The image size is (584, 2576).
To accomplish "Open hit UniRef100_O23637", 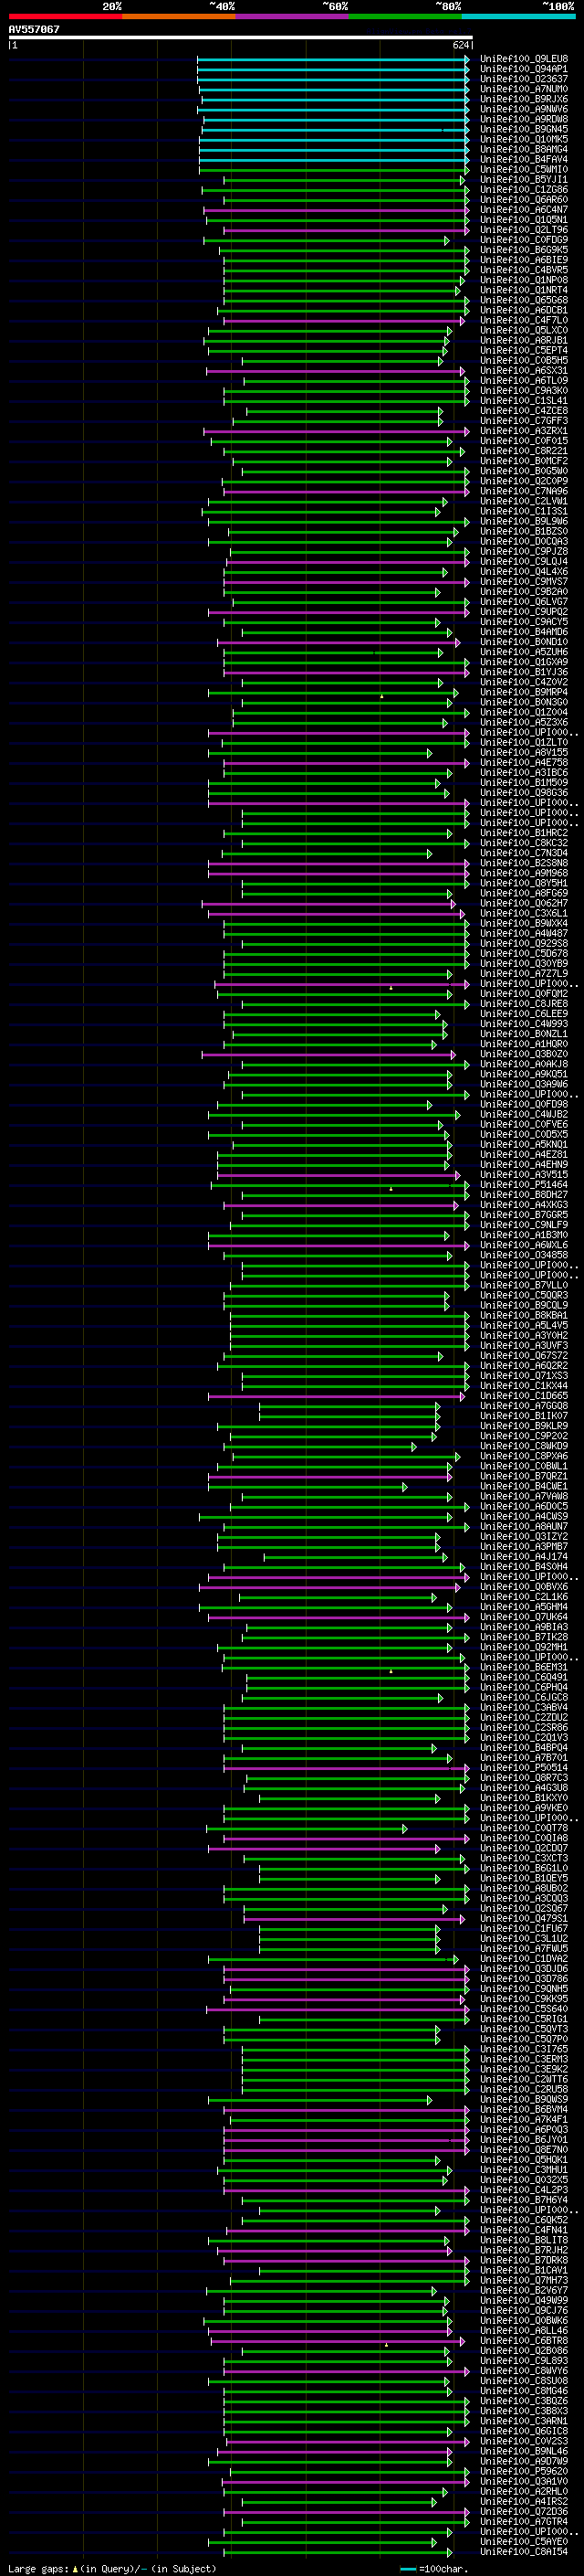I will pos(524,79).
